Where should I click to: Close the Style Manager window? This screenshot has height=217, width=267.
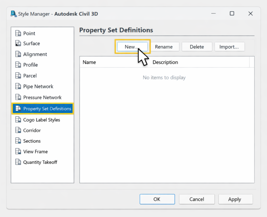[250, 13]
